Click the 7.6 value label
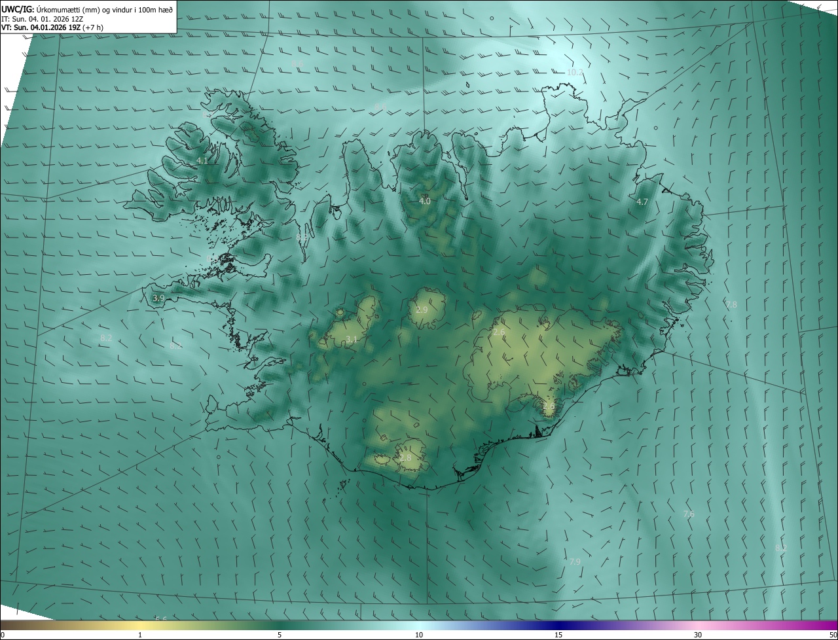This screenshot has height=640, width=838. pos(689,514)
